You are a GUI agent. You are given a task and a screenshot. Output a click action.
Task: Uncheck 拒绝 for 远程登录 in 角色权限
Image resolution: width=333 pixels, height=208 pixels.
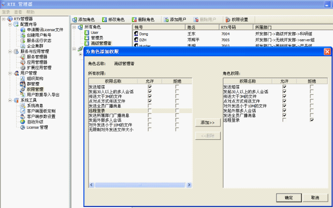click(x=312, y=120)
